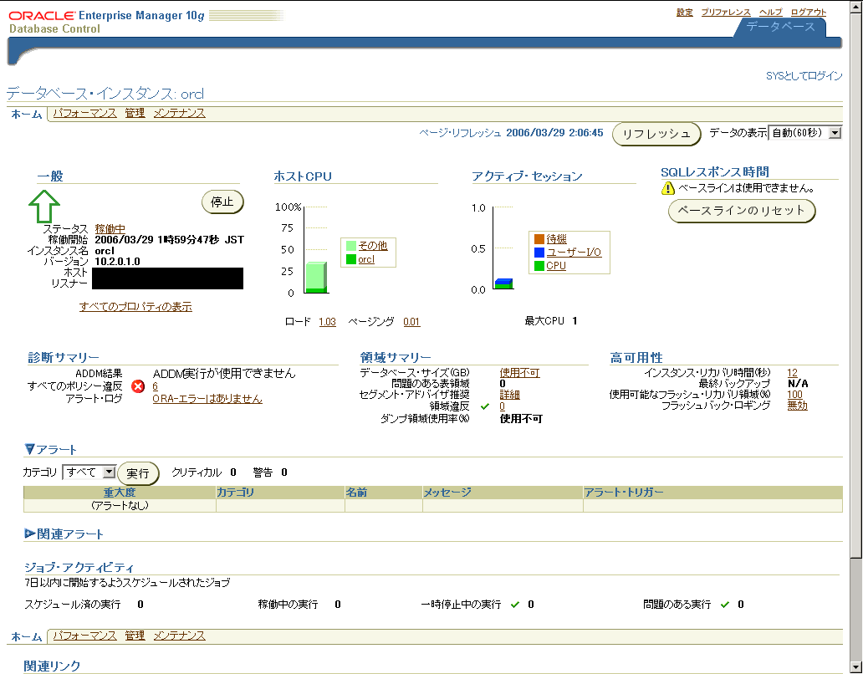
Task: Open policy violations count 6 link
Action: [x=156, y=386]
